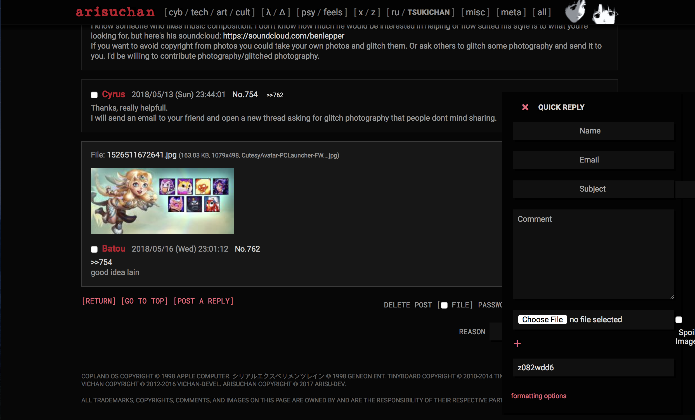695x420 pixels.
Task: Close the Quick Reply panel
Action: pos(525,107)
